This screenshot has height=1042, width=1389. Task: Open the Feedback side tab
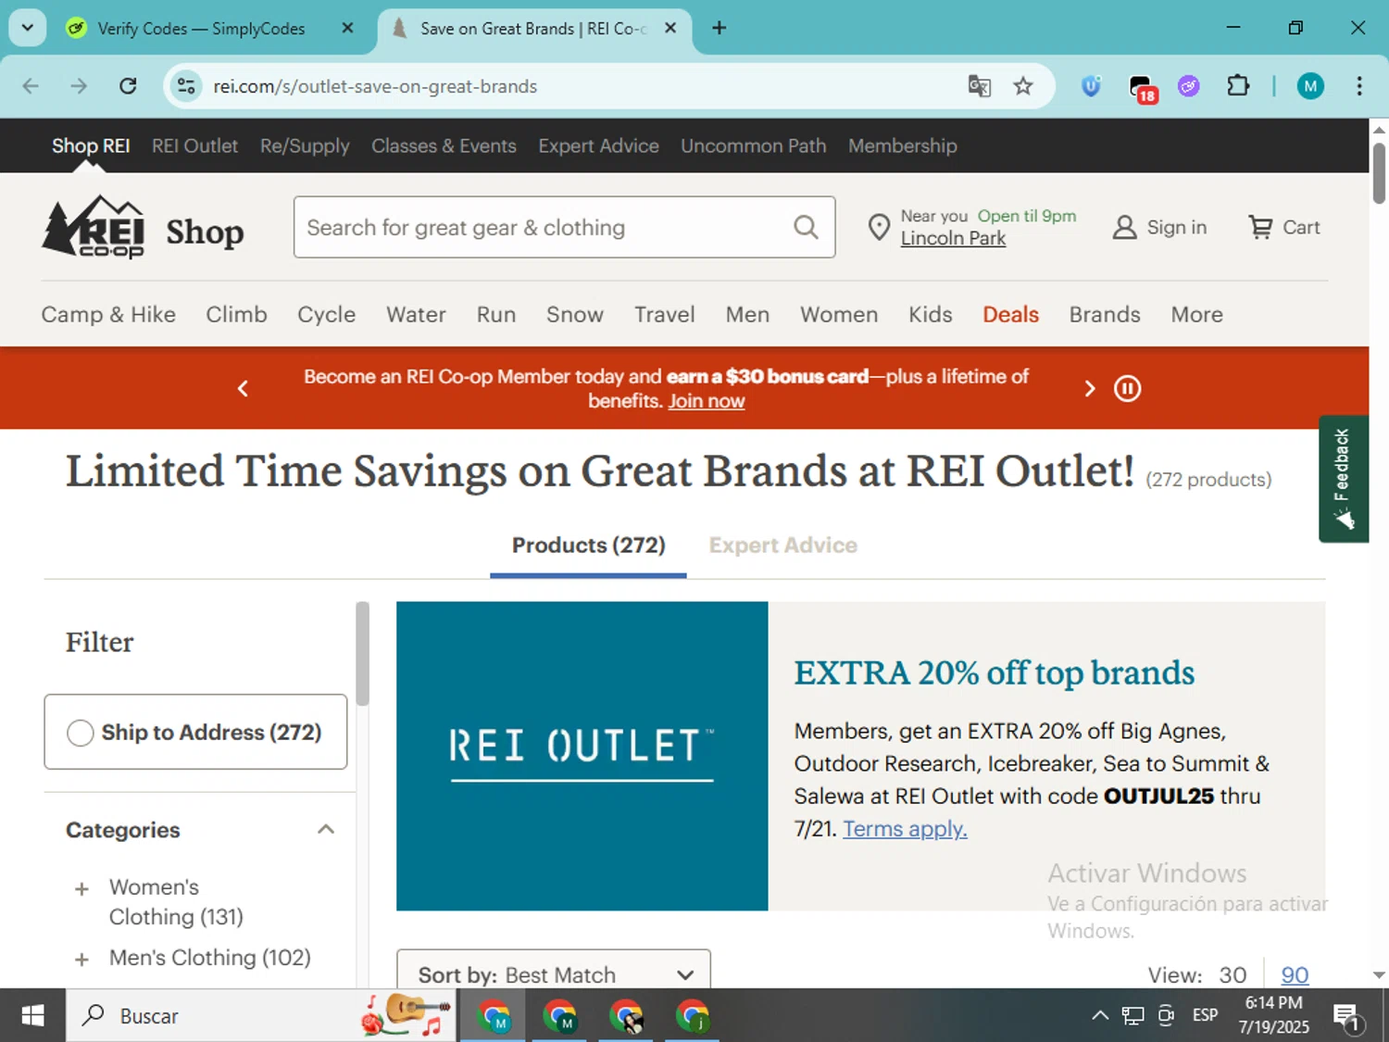1344,478
